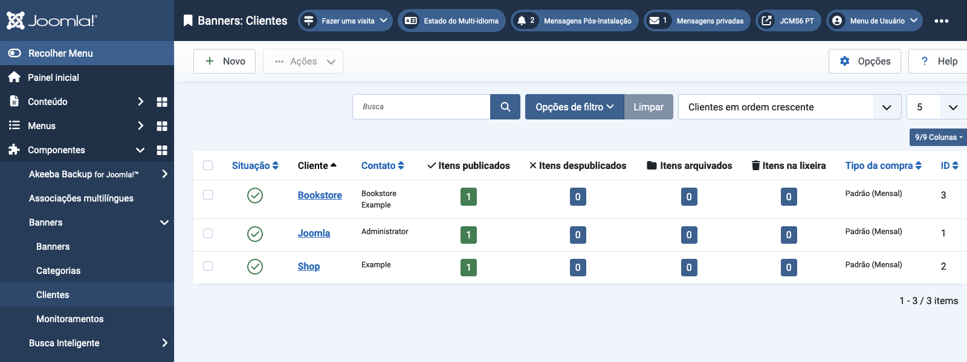Open the Componentes dashboard grid icon
This screenshot has height=362, width=967.
tap(162, 150)
